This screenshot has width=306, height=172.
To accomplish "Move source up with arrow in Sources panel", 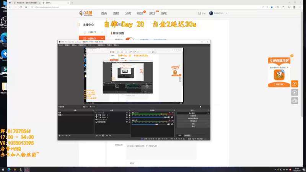I will (x=107, y=135).
